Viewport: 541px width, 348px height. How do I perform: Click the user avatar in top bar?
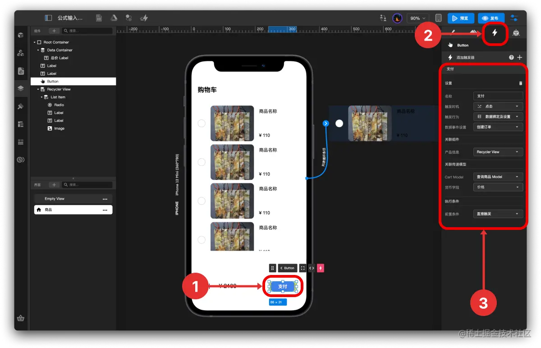(x=397, y=18)
